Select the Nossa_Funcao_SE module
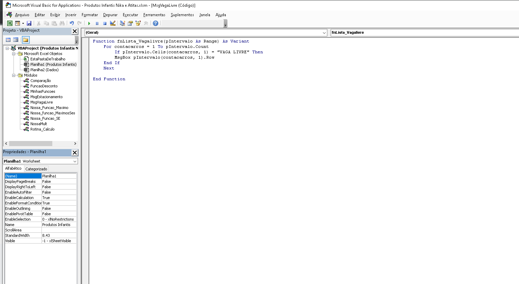 (x=45, y=118)
